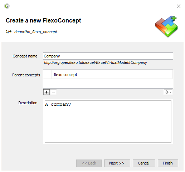Click the generated concept URI text
Viewport: 185px width, 172px height.
96,62
